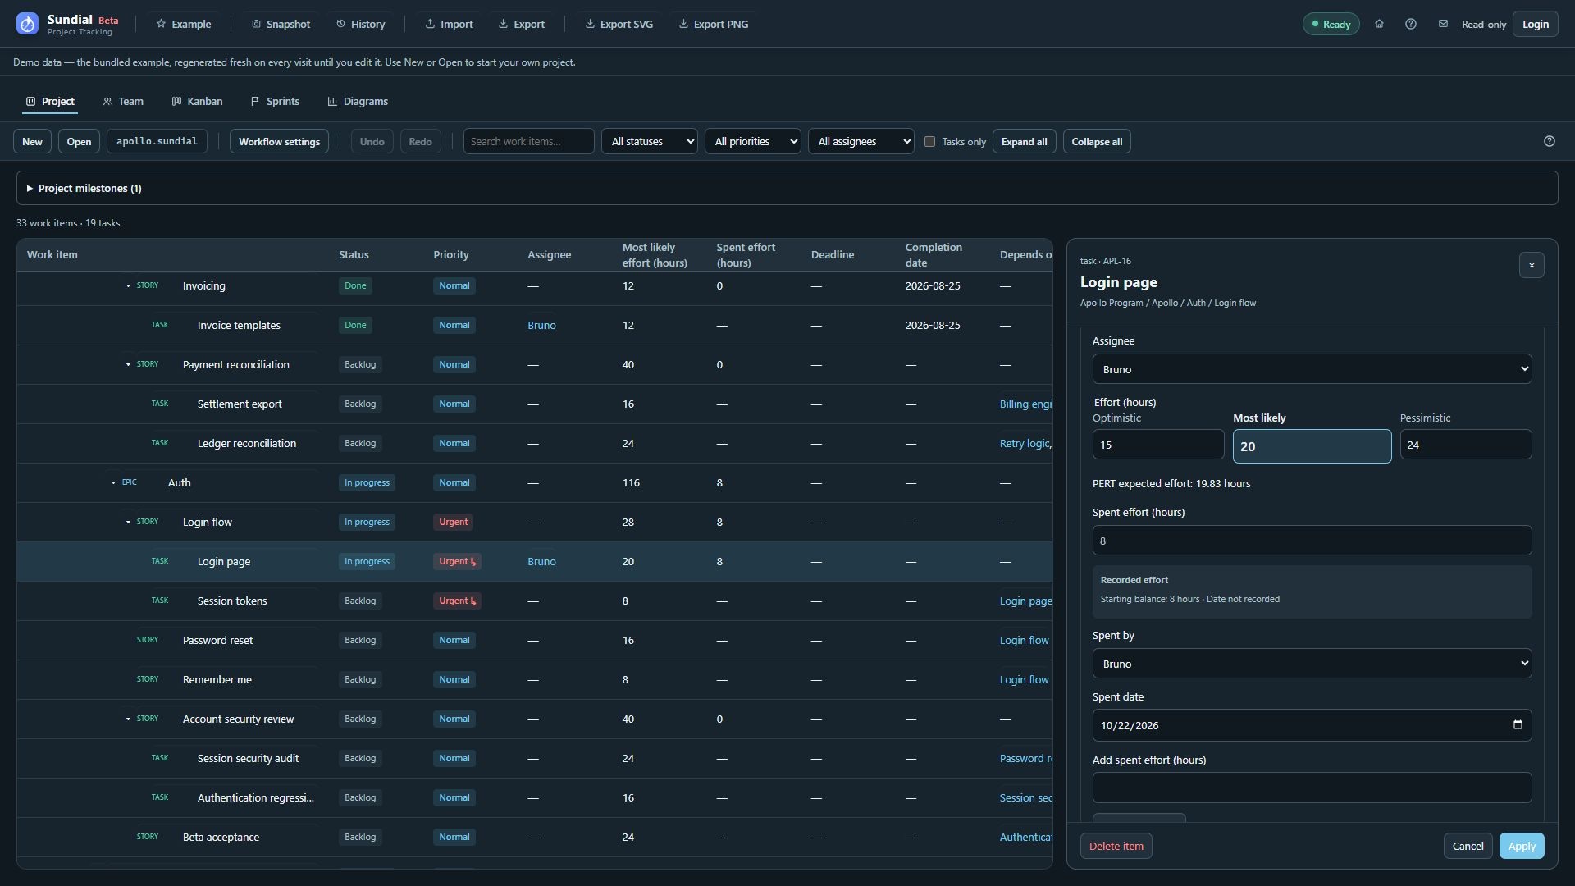The width and height of the screenshot is (1575, 886).
Task: Click the mail envelope icon
Action: 1443,24
